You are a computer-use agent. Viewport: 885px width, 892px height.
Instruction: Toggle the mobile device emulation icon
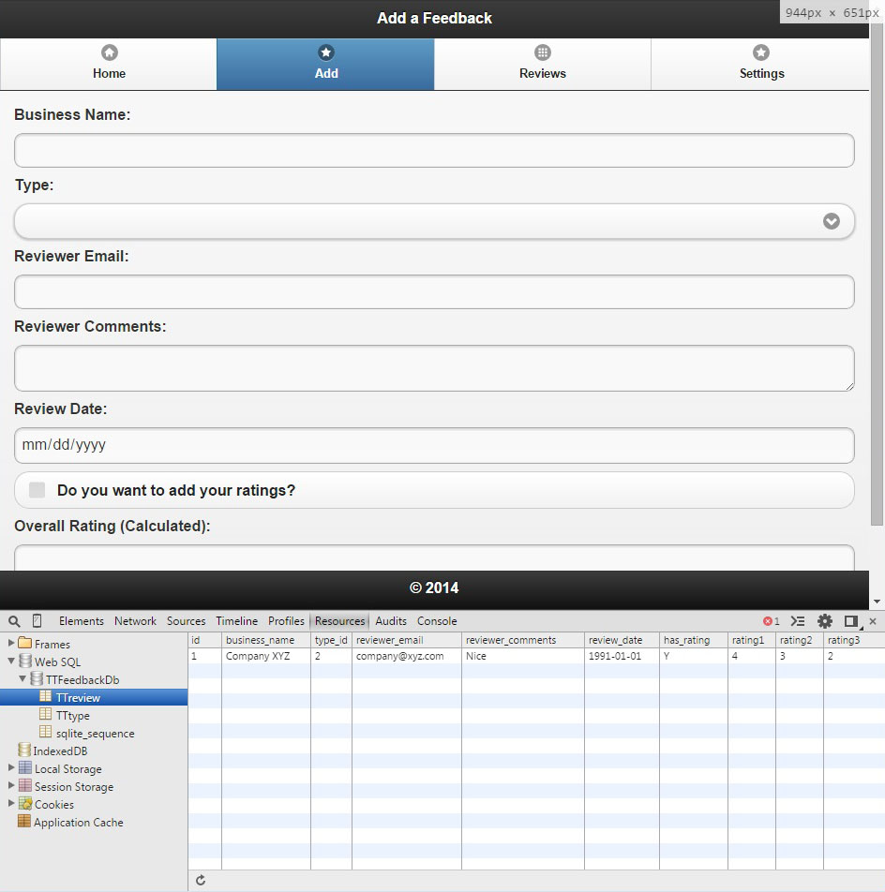[37, 621]
